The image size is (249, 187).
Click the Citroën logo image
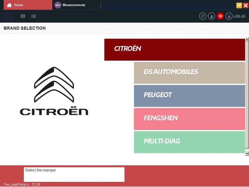tap(54, 91)
